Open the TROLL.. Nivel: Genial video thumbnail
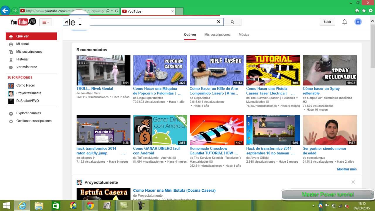This screenshot has width=375, height=211. coord(103,70)
